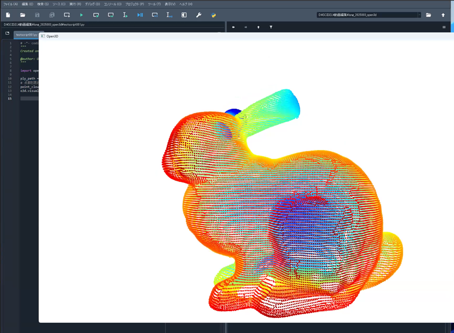
Task: Maximize the current pane
Action: click(x=184, y=15)
